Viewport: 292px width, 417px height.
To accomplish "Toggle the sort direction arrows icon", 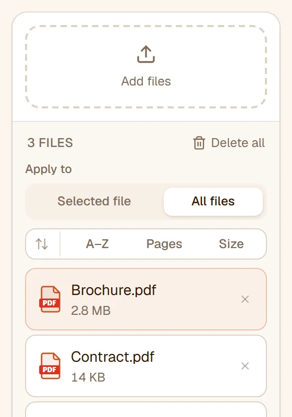I will 42,244.
